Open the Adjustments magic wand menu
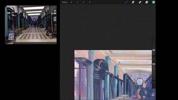This screenshot has height=100, width=178. pos(78,2)
